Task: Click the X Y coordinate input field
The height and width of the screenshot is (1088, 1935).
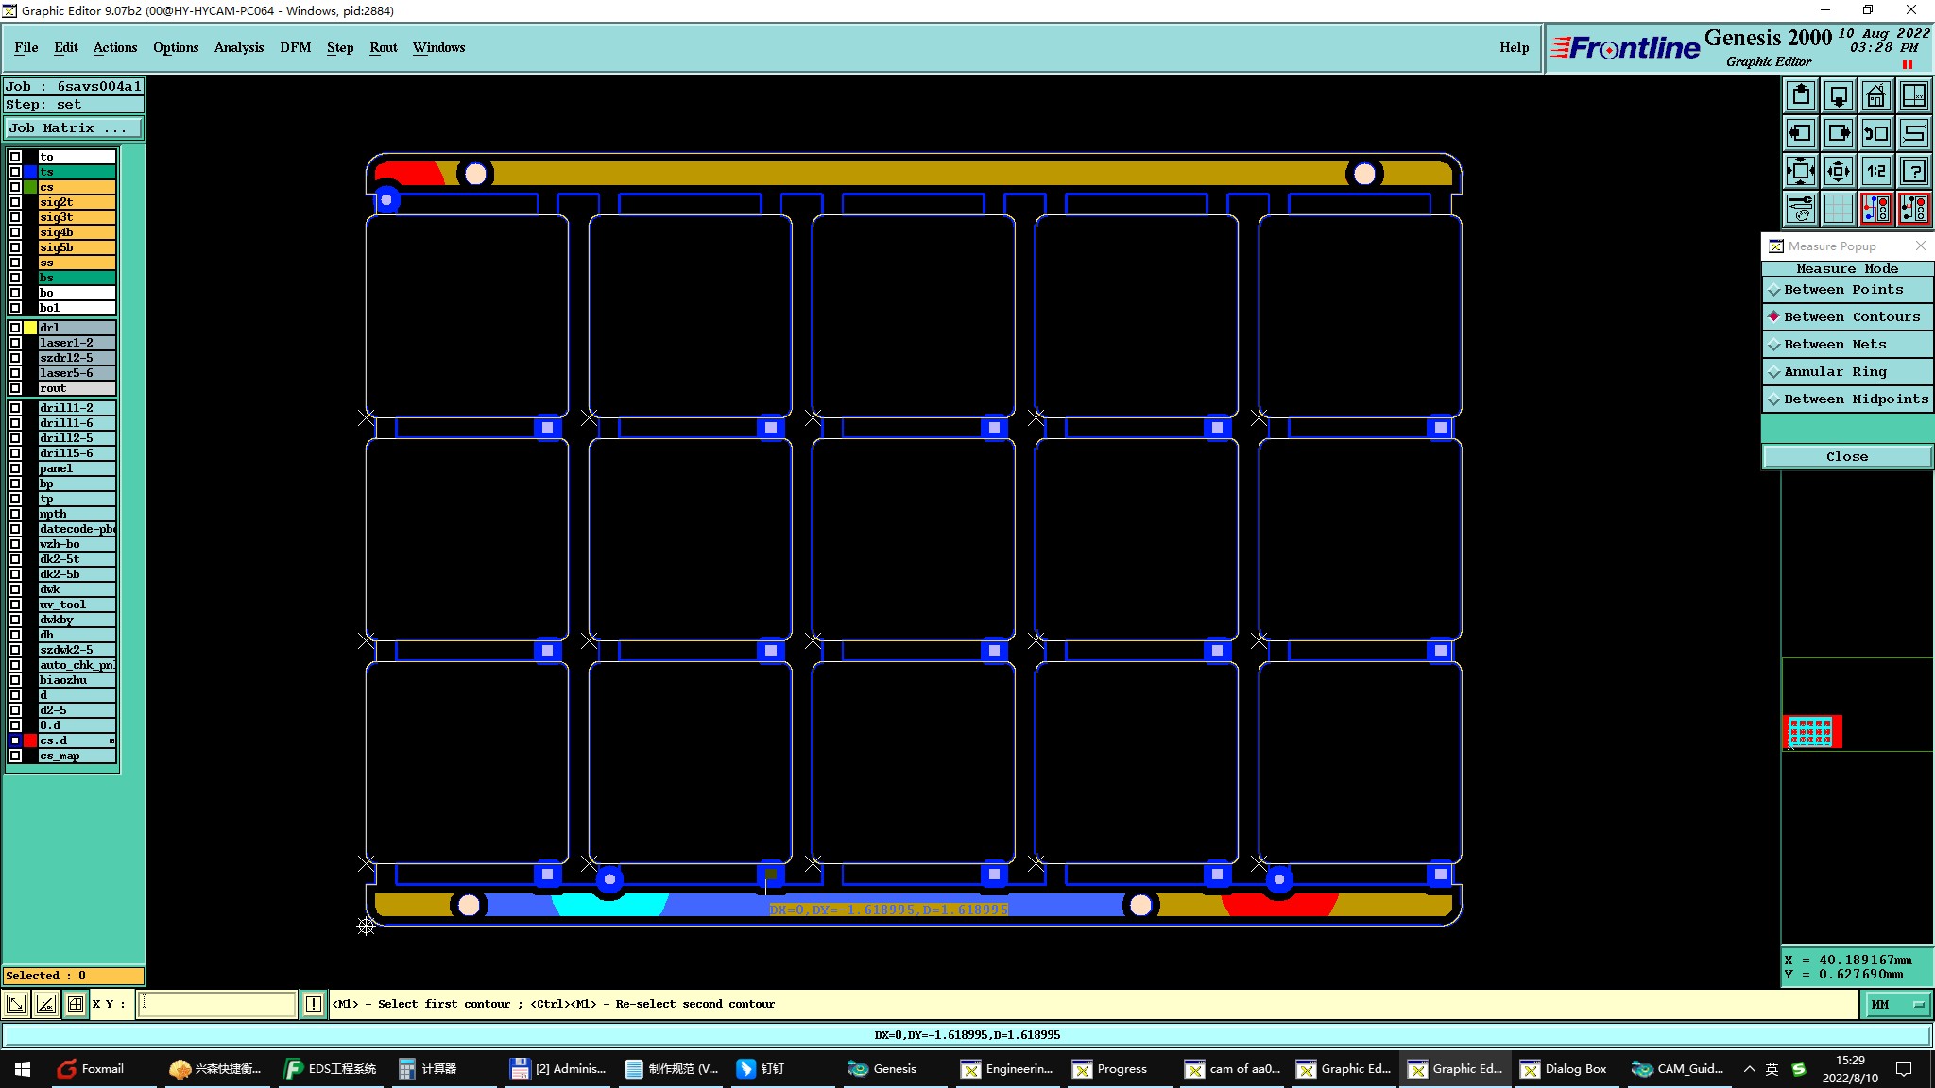Action: click(x=217, y=1004)
